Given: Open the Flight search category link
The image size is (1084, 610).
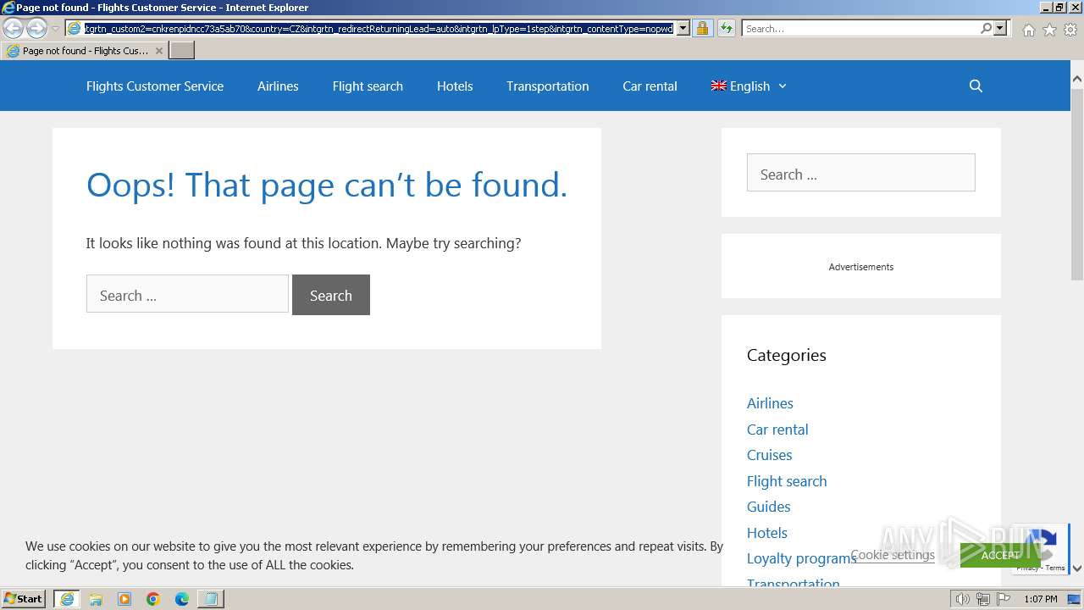Looking at the screenshot, I should click(x=787, y=481).
